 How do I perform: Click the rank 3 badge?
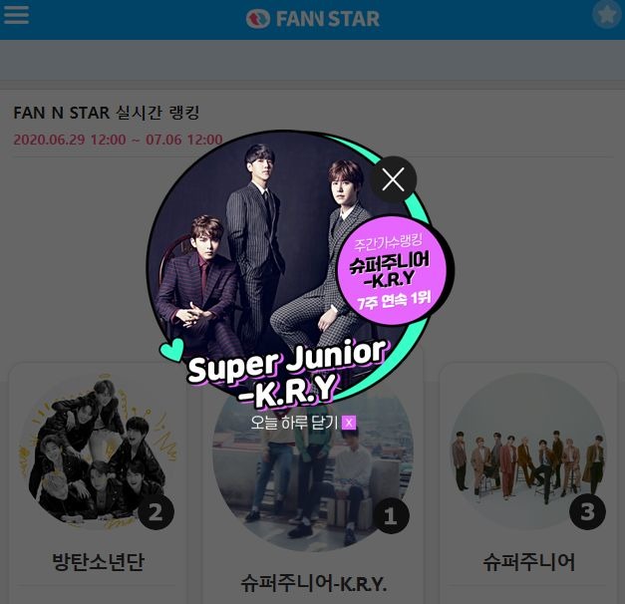[x=587, y=512]
